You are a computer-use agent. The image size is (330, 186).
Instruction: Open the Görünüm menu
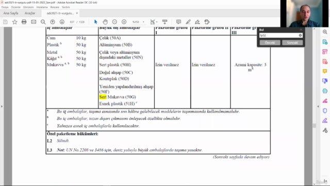pos(28,7)
